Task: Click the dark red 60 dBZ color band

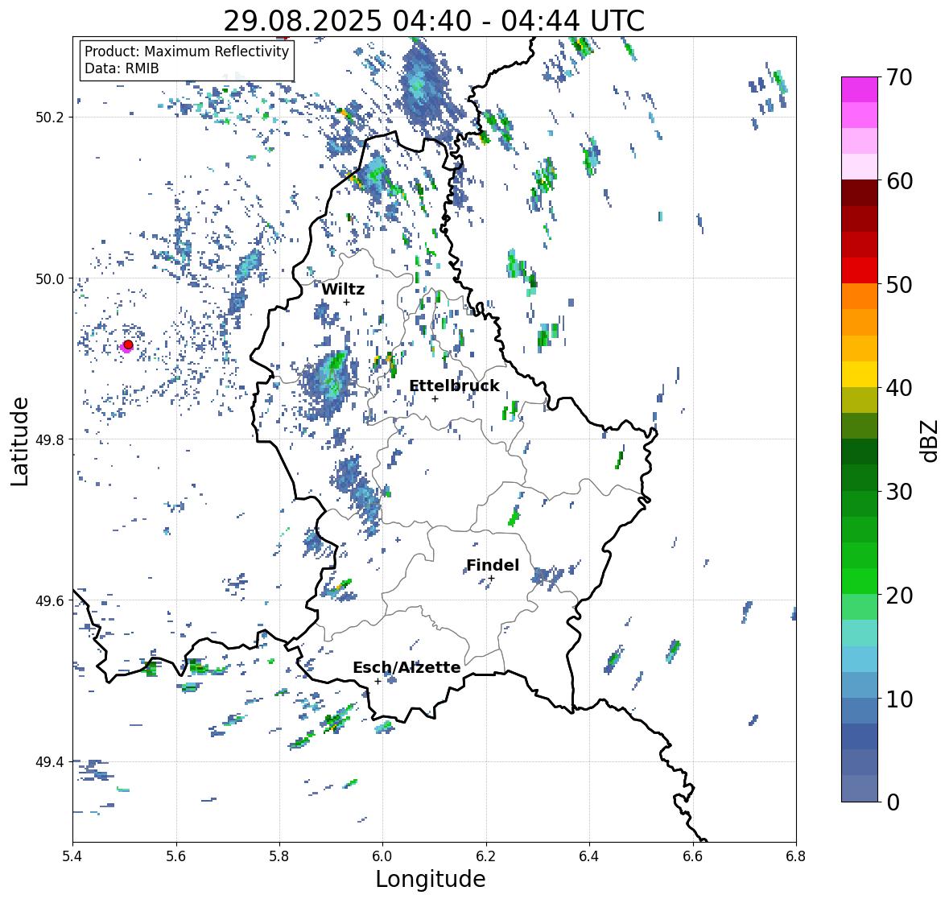Action: (859, 192)
